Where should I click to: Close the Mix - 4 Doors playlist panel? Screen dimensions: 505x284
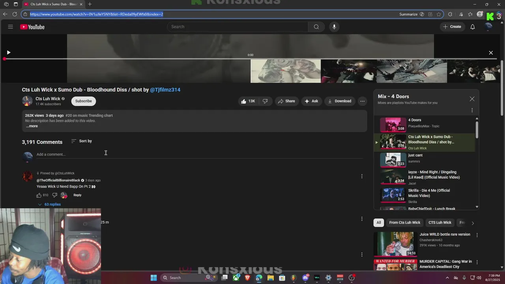tap(472, 99)
